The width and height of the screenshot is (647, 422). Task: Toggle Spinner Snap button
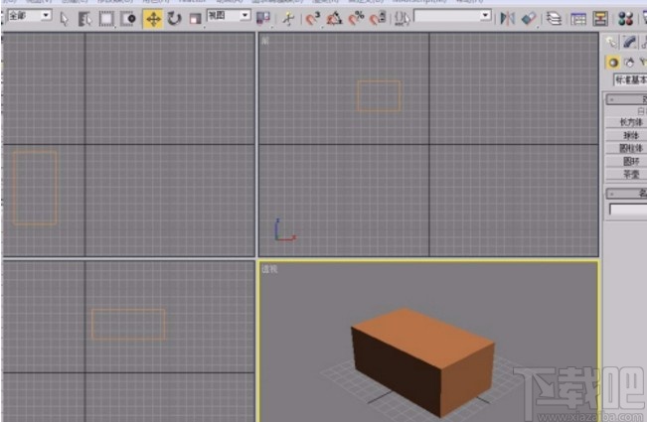click(x=378, y=19)
